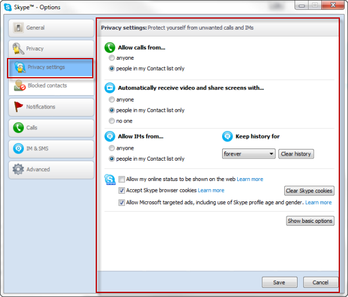
Task: Click the Skype logo in title bar
Action: pyautogui.click(x=8, y=8)
